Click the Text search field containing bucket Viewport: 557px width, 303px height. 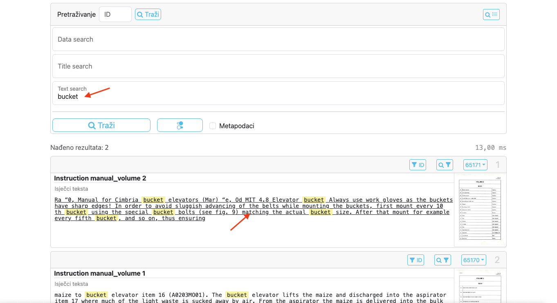point(278,93)
